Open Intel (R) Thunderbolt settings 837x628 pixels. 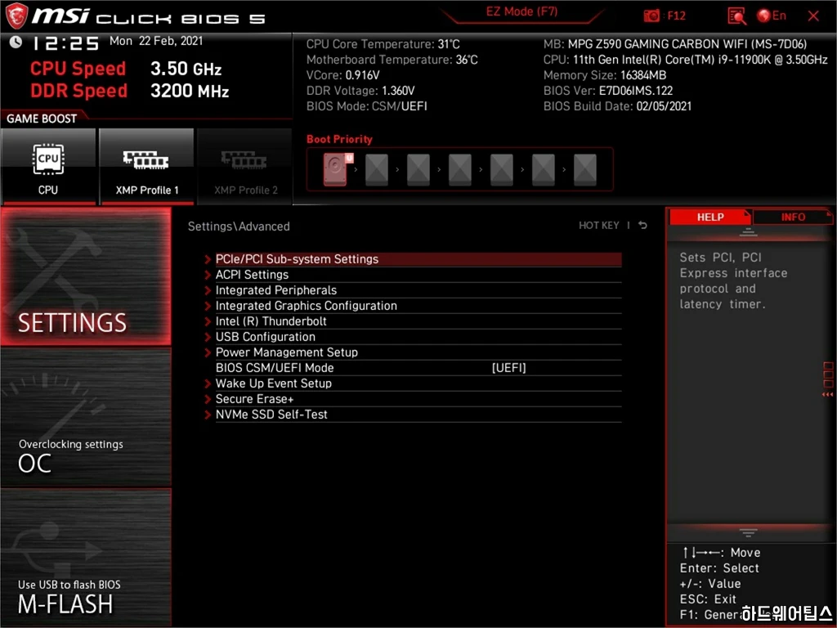pos(418,321)
